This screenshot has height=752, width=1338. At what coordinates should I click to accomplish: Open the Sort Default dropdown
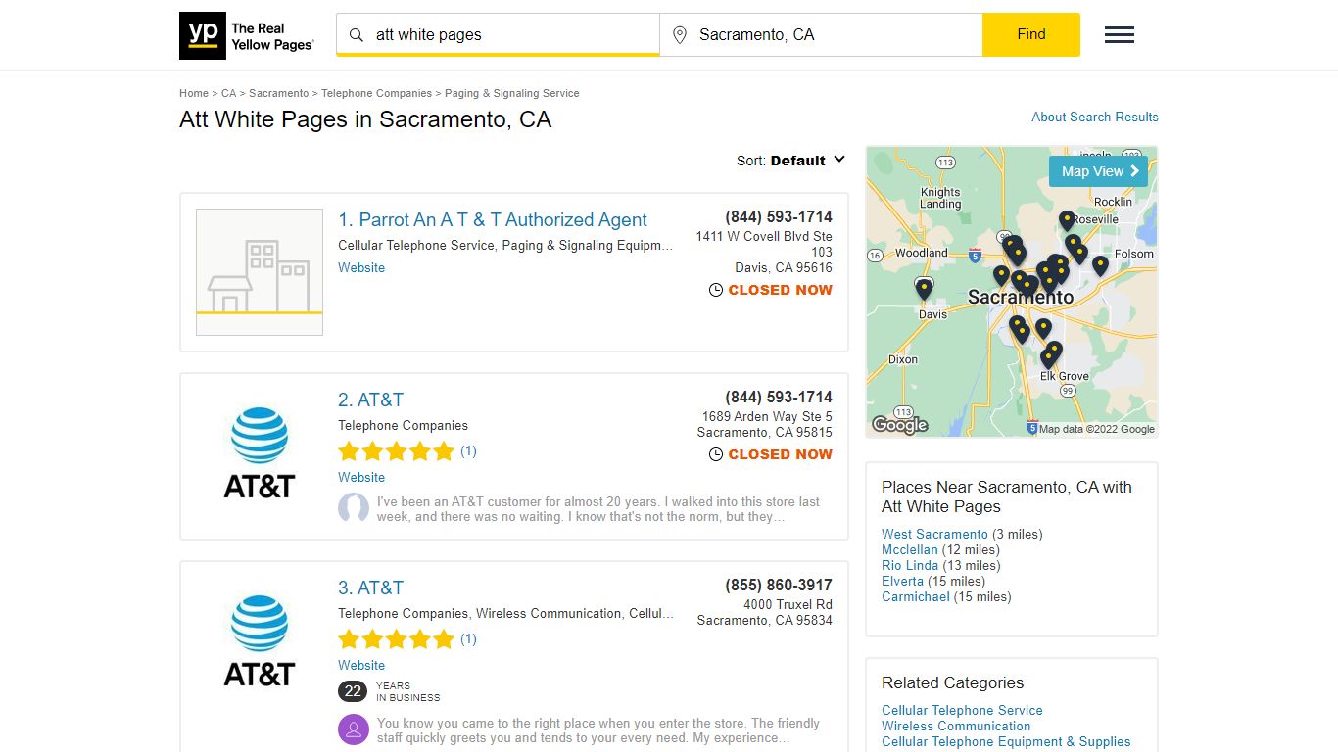point(791,161)
